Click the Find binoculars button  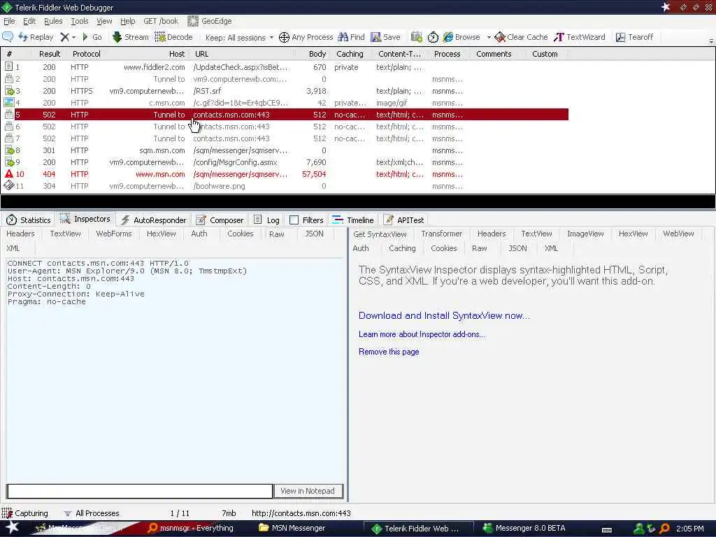click(351, 37)
